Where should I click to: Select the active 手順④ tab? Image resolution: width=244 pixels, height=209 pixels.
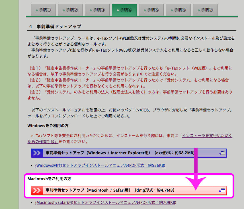point(124,10)
